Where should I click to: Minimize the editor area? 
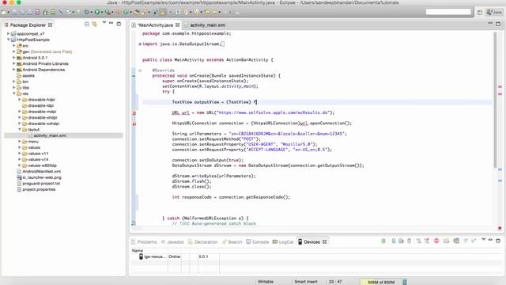pyautogui.click(x=490, y=23)
